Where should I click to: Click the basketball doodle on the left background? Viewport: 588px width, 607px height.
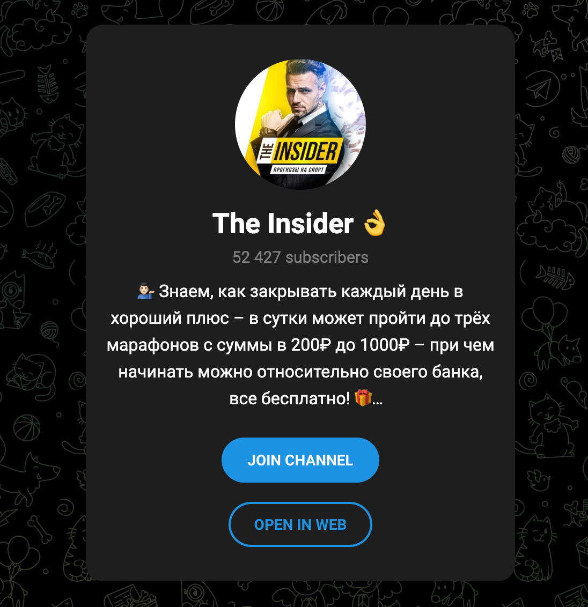pyautogui.click(x=27, y=428)
